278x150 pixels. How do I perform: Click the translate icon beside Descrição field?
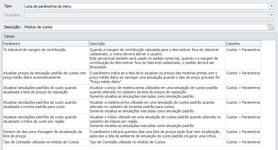[x=271, y=27]
